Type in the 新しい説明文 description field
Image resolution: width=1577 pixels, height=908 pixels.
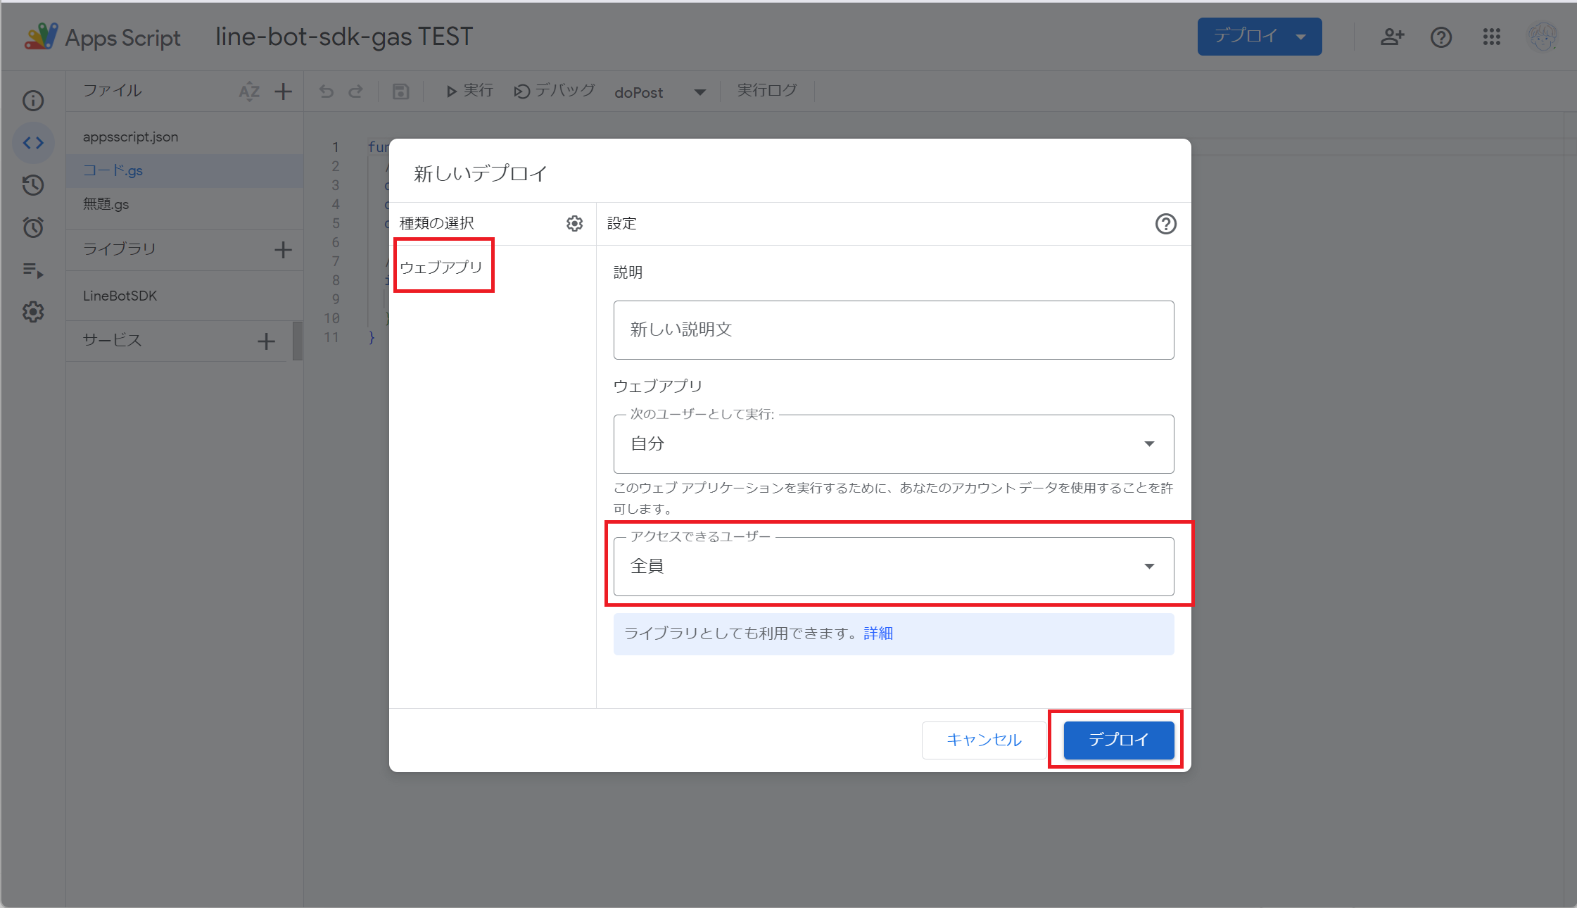[894, 329]
